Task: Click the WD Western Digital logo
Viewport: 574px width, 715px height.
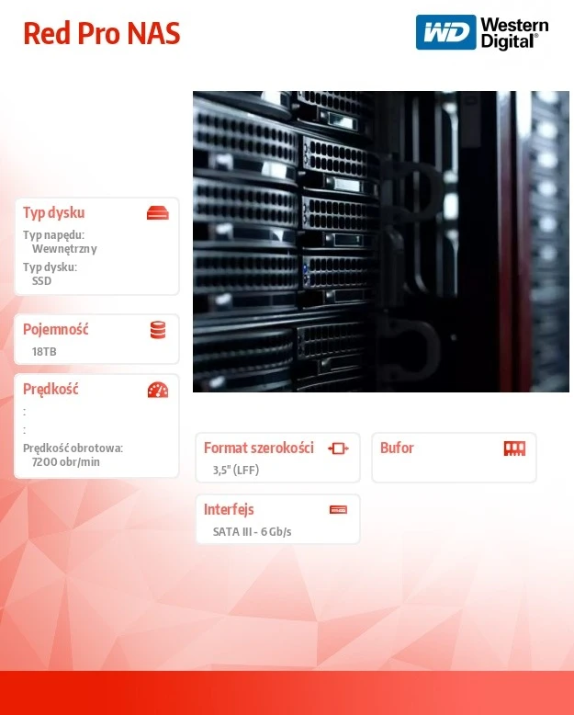Action: pyautogui.click(x=482, y=32)
